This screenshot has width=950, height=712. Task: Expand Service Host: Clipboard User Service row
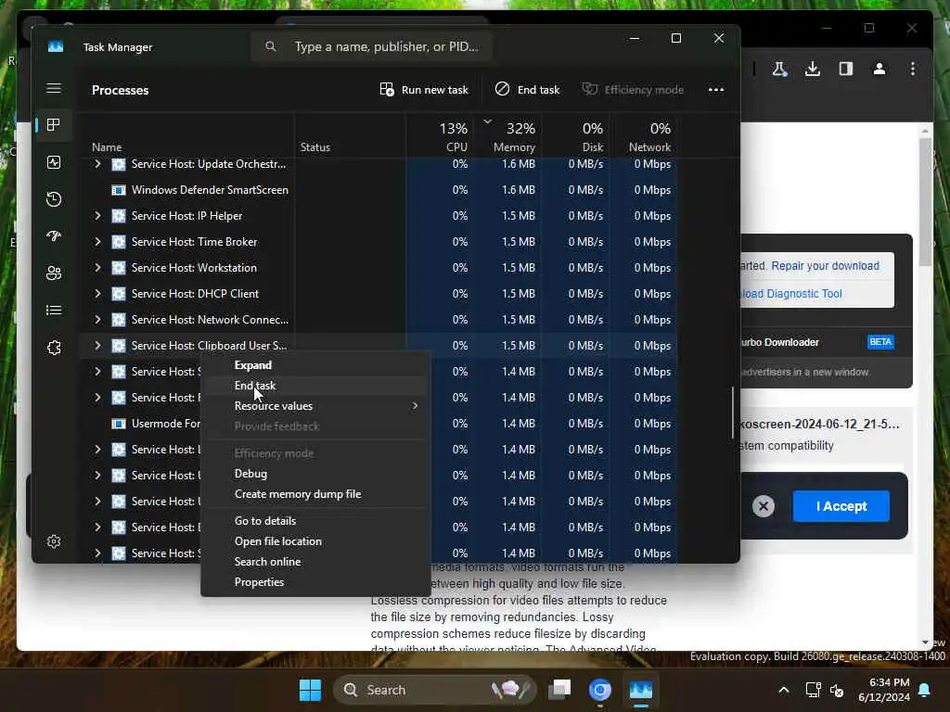tap(97, 346)
